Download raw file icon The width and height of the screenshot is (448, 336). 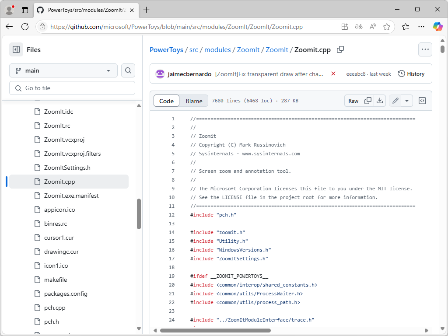point(380,101)
